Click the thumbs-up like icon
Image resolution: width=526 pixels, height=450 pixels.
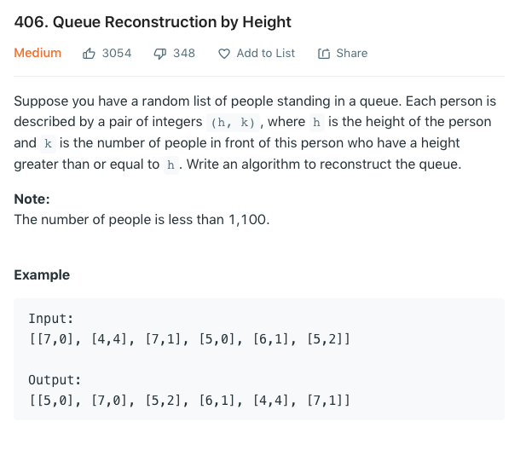(89, 54)
